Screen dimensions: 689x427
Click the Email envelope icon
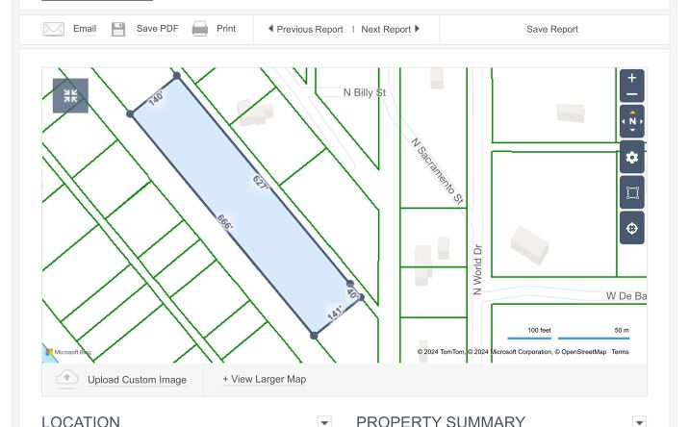[54, 29]
